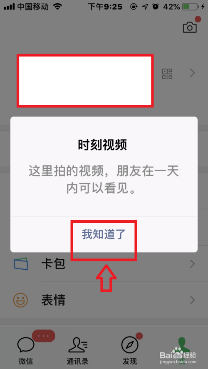Tap the 卡包 wallet card icon

pyautogui.click(x=20, y=264)
